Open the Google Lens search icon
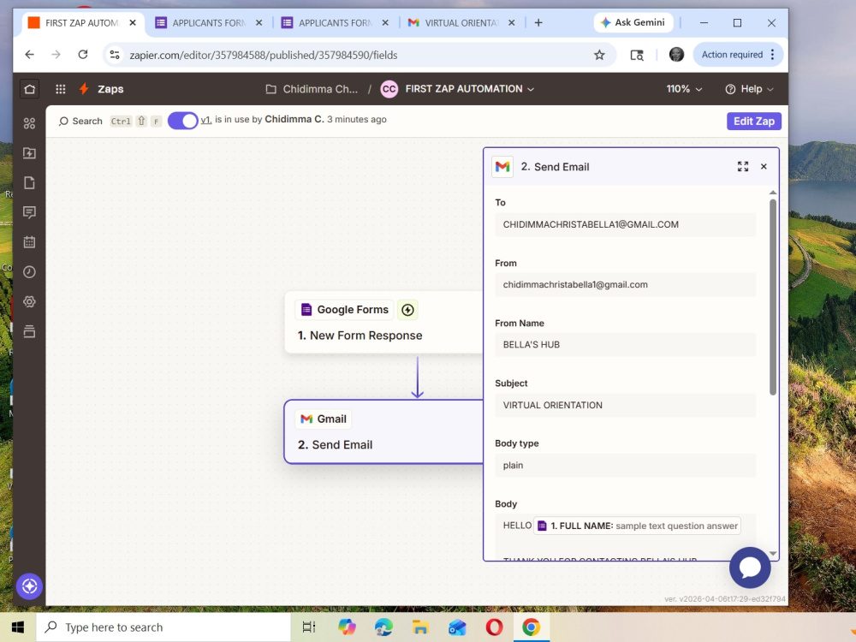 [x=637, y=55]
